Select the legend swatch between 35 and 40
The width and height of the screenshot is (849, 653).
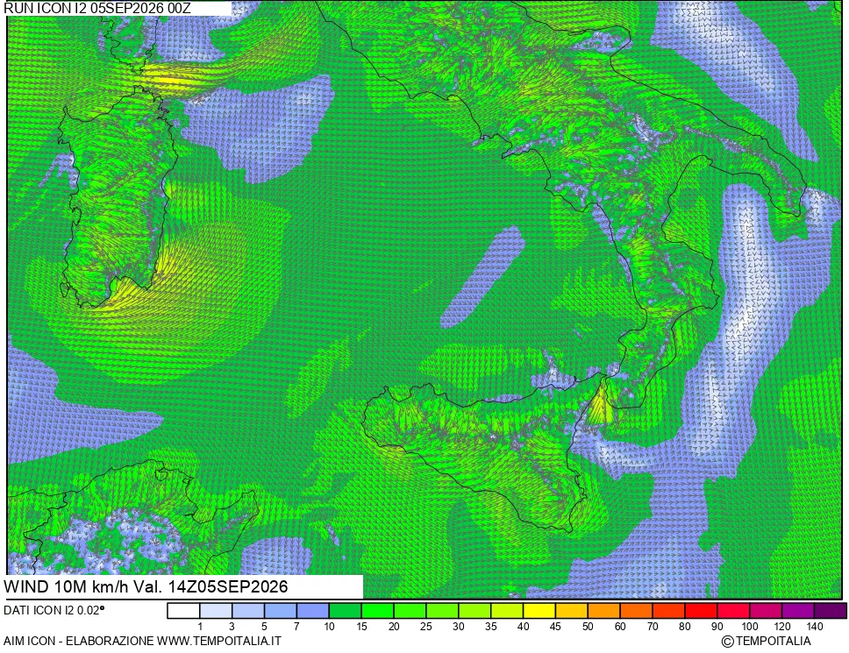507,611
